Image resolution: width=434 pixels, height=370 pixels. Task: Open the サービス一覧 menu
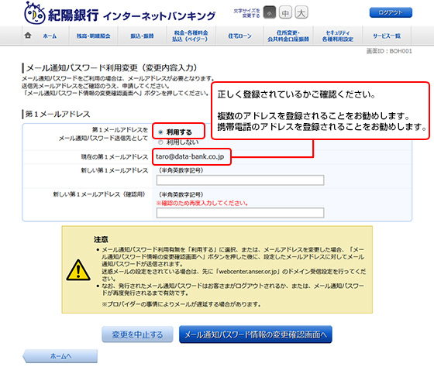pyautogui.click(x=387, y=36)
